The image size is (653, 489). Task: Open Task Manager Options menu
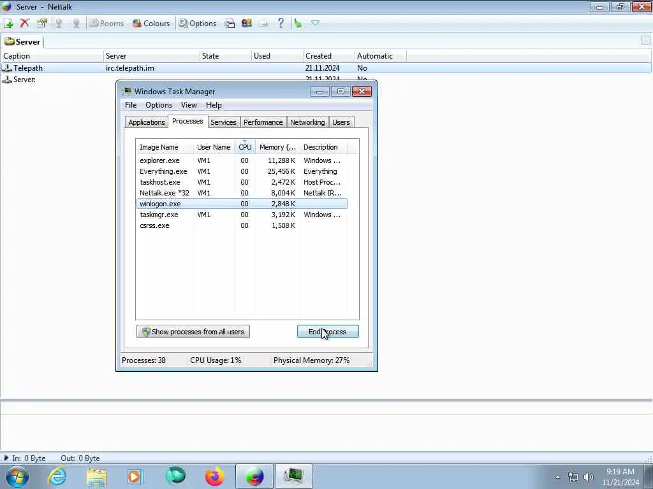(x=158, y=105)
